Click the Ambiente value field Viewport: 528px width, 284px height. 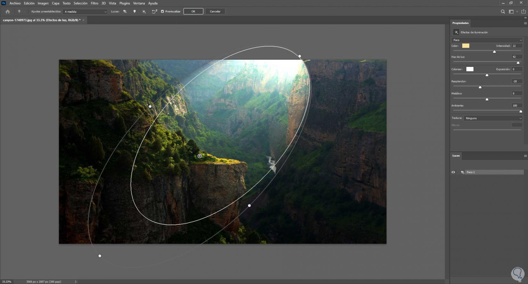coord(517,106)
